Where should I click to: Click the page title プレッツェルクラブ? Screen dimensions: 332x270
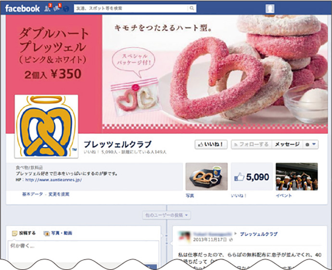pyautogui.click(x=118, y=144)
